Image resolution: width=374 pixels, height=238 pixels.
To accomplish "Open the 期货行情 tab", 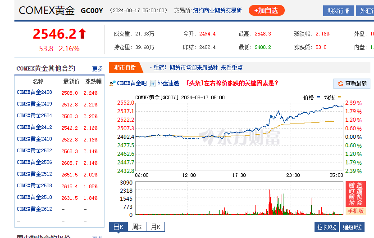I will [x=338, y=11].
